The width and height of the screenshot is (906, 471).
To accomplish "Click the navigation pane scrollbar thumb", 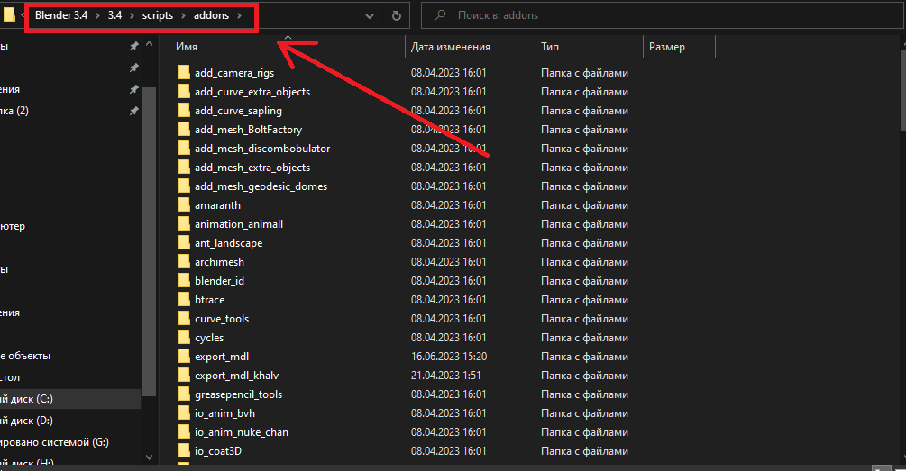I will coord(149,242).
